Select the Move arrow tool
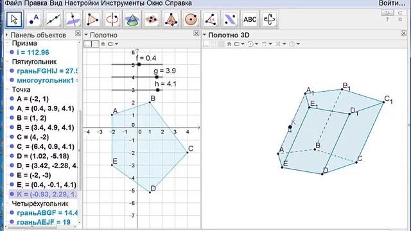 point(14,19)
